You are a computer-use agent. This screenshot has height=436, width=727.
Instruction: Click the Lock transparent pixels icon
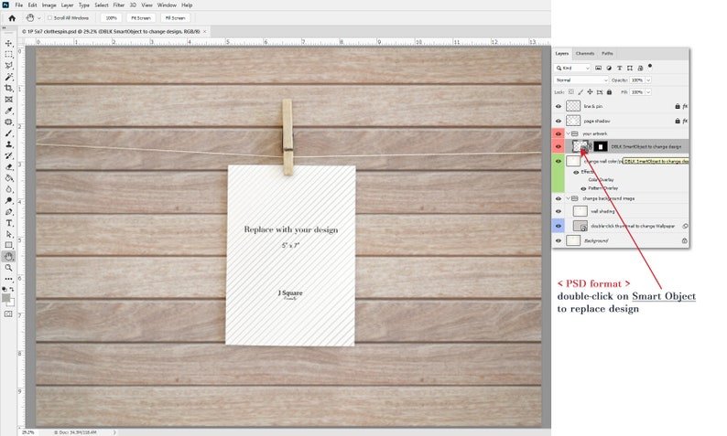571,92
